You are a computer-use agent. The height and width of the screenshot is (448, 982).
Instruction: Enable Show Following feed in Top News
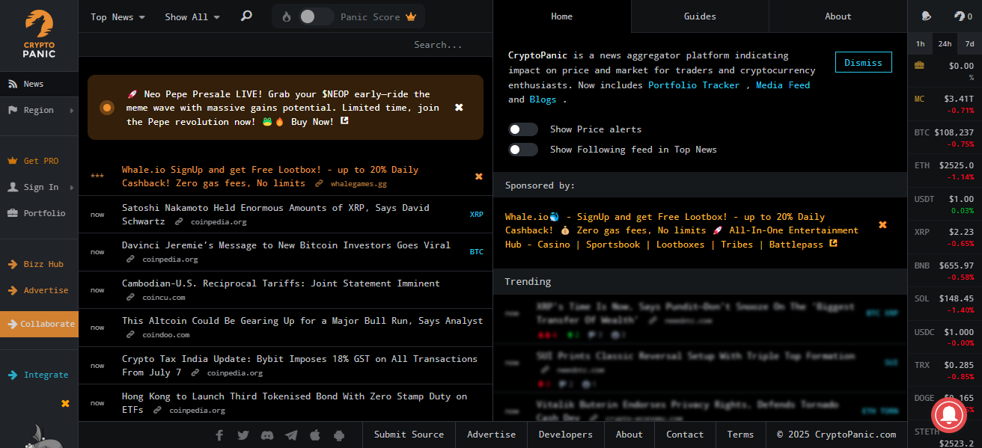523,150
